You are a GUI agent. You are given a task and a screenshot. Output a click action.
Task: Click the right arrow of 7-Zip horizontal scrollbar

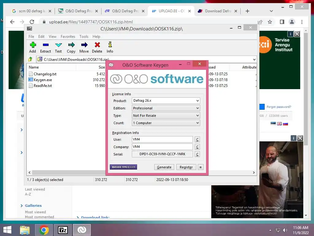(x=254, y=172)
